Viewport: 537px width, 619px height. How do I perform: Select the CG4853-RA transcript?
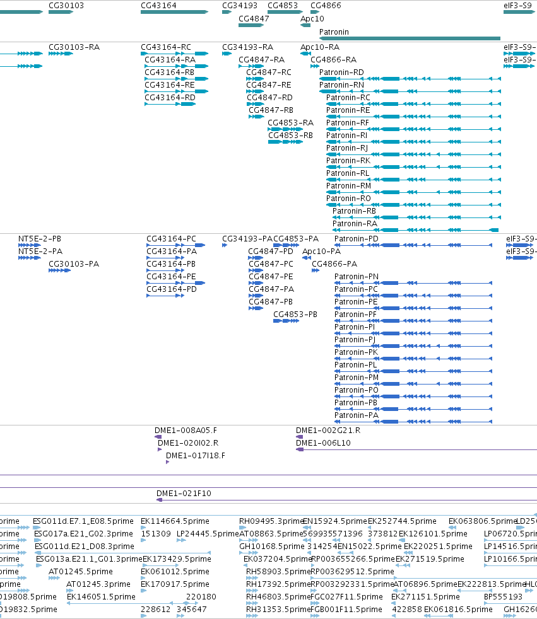click(285, 129)
